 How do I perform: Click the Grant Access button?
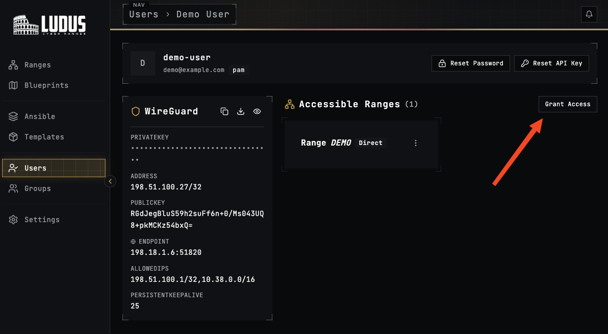click(568, 104)
